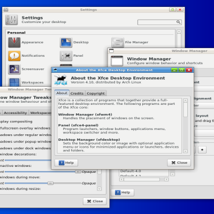Click search magnifier icon in Settings
Viewport: 214px width, 214px height.
178,22
